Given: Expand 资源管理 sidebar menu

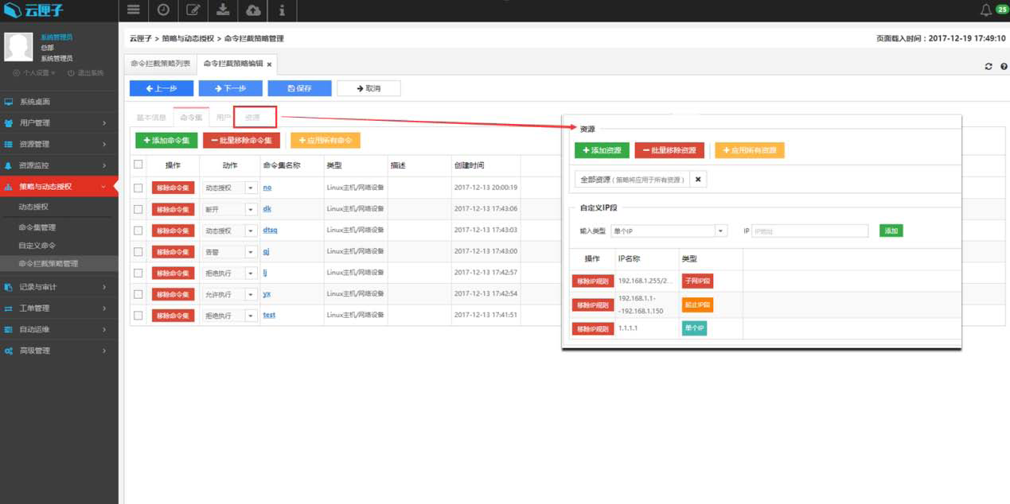Looking at the screenshot, I should (59, 144).
